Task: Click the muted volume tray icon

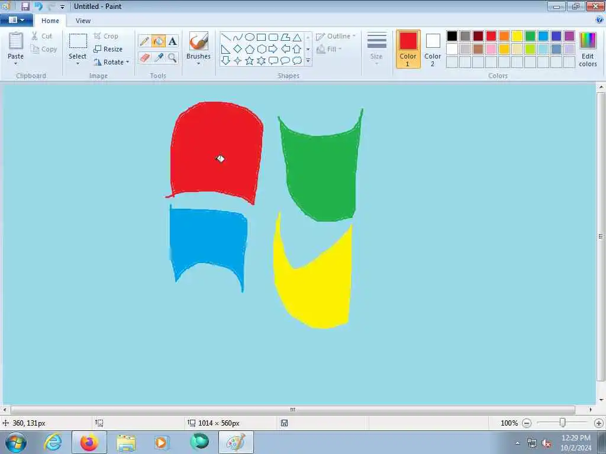Action: coord(546,443)
